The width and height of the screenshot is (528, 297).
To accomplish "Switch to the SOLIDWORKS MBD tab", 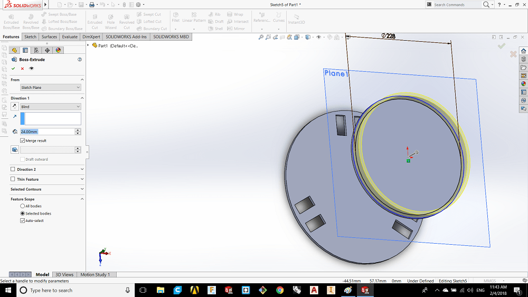I will point(171,37).
